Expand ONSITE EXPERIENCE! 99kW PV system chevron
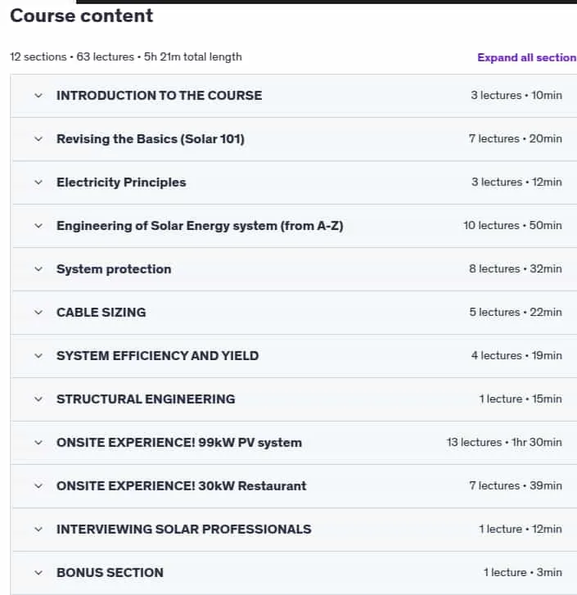The width and height of the screenshot is (577, 595). (38, 443)
